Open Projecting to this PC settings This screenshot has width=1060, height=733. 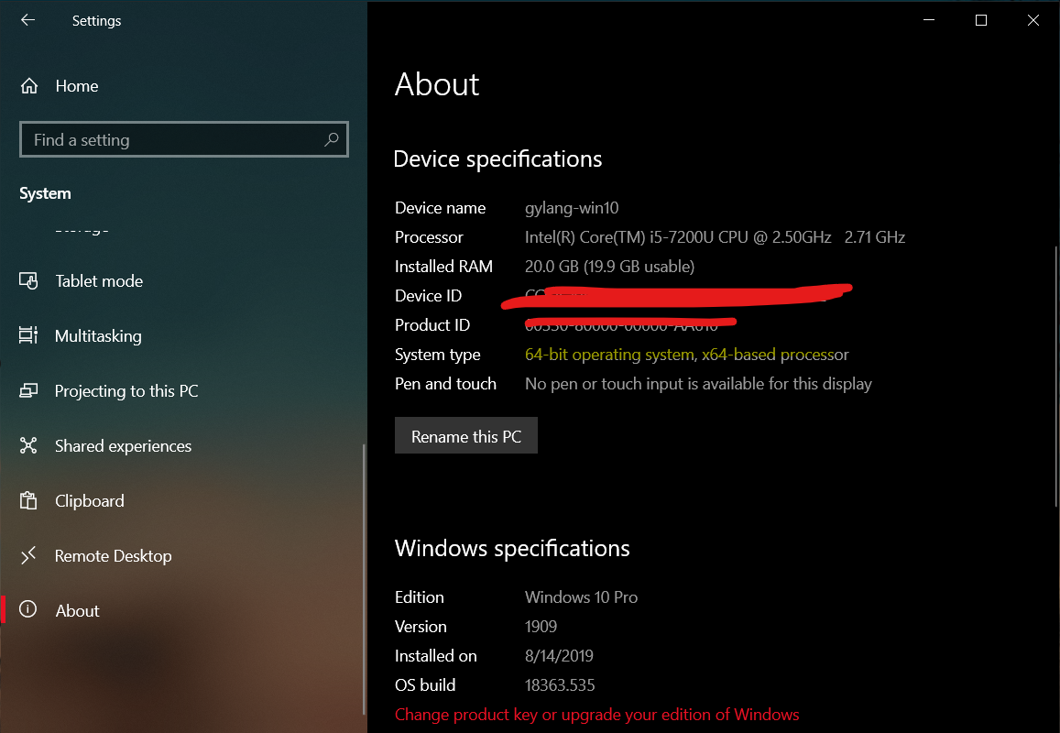[184, 391]
